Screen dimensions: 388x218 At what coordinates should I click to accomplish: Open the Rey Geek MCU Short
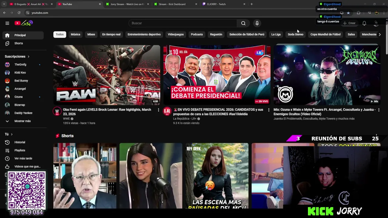click(x=217, y=176)
